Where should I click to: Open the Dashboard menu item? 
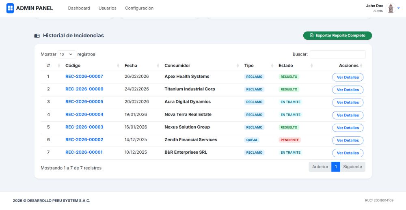coord(79,8)
